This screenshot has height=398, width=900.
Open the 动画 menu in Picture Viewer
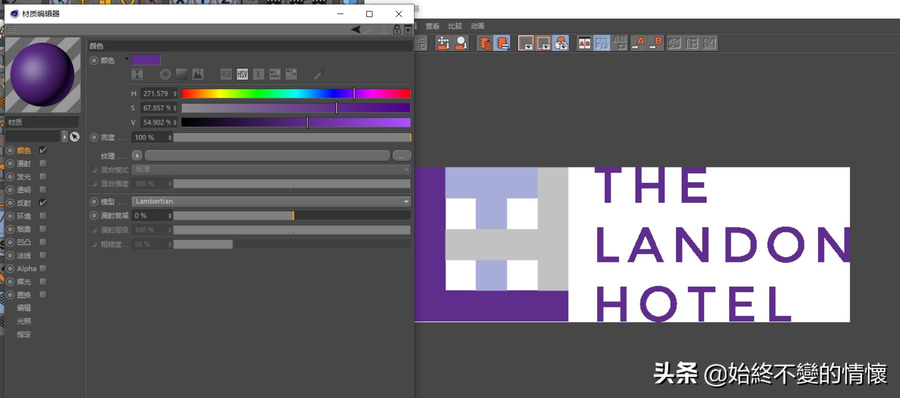click(x=478, y=26)
